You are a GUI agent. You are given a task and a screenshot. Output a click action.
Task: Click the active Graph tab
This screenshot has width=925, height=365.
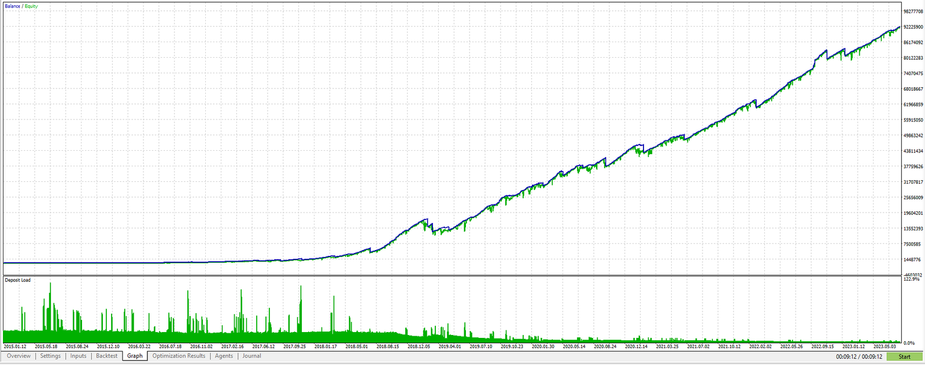[x=135, y=356]
